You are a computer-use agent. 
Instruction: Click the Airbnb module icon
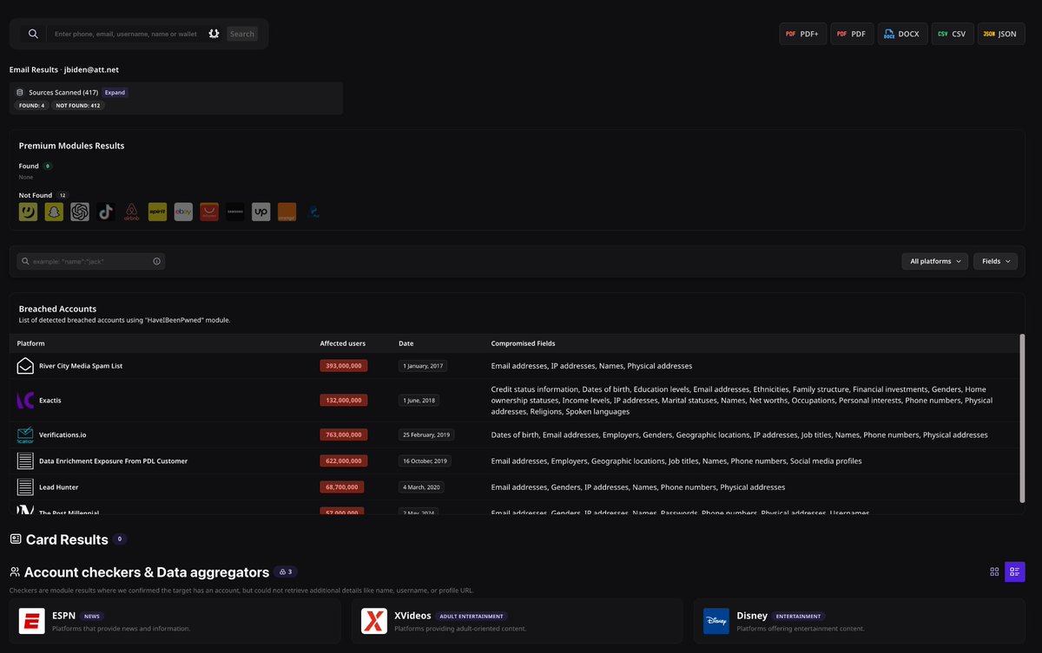tap(131, 212)
